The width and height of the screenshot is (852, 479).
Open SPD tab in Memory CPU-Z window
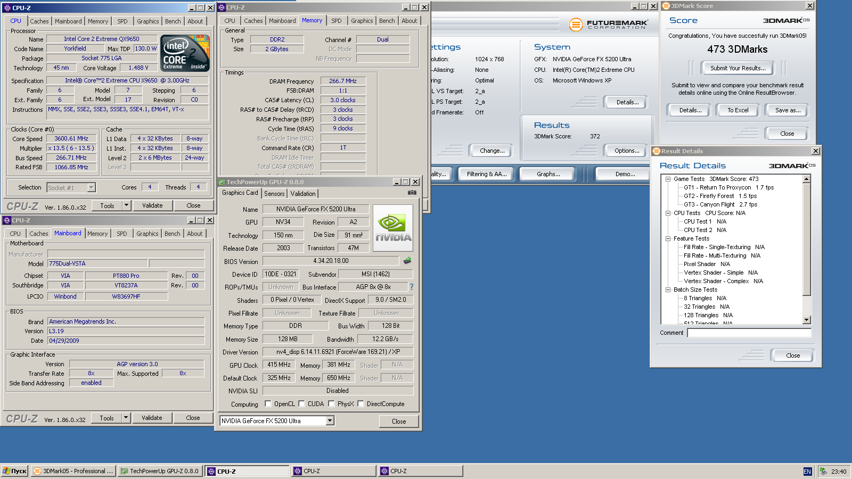point(337,21)
